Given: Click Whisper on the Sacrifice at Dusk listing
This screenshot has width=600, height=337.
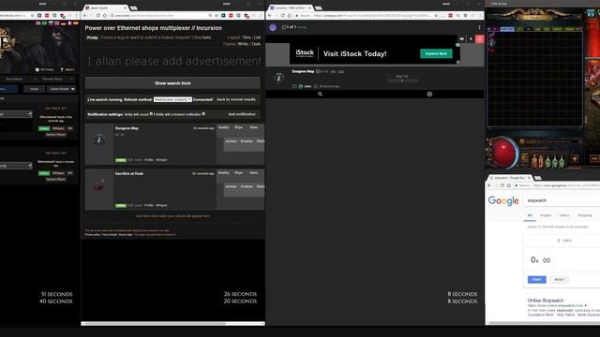Looking at the screenshot, I should click(x=161, y=206).
